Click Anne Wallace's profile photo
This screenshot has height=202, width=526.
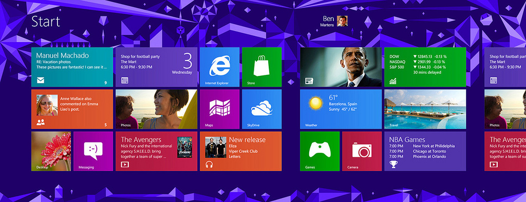pyautogui.click(x=47, y=105)
